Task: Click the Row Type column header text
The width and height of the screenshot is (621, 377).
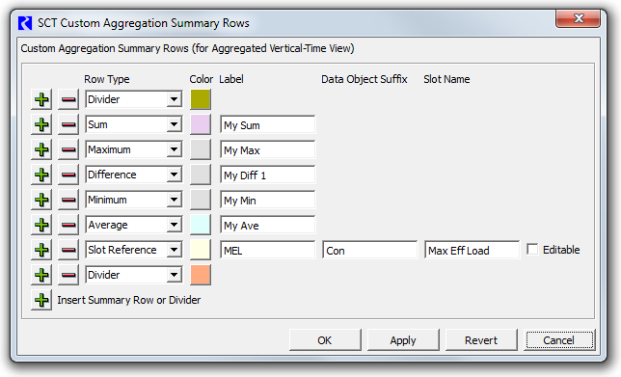Action: (106, 79)
